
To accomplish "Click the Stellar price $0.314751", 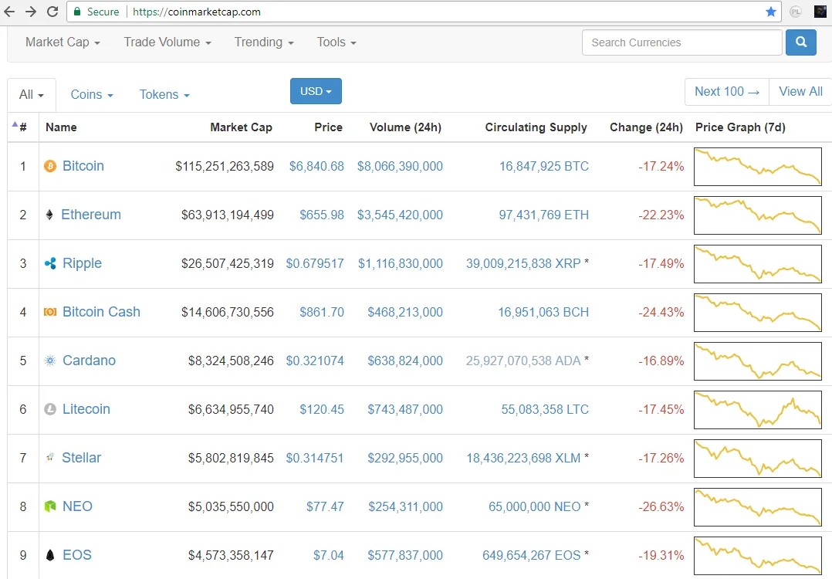I will point(315,458).
